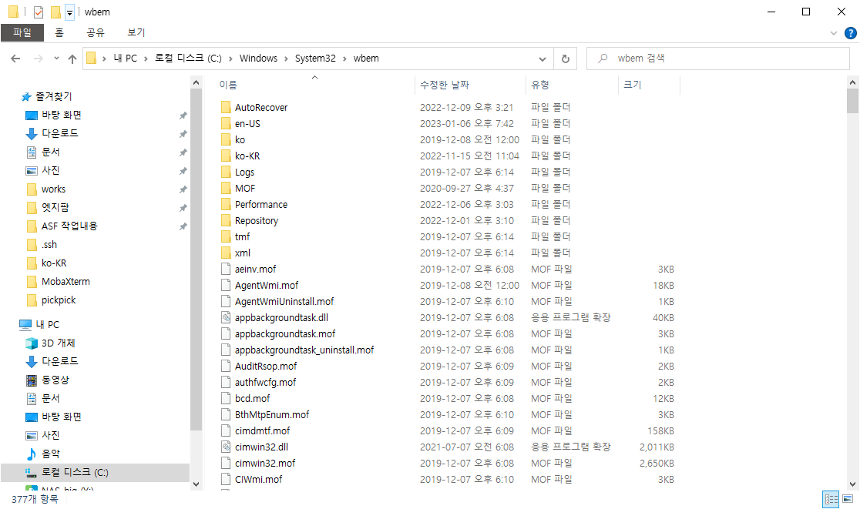
Task: Open 바탕 화면 under 즐겨찾기
Action: 62,115
